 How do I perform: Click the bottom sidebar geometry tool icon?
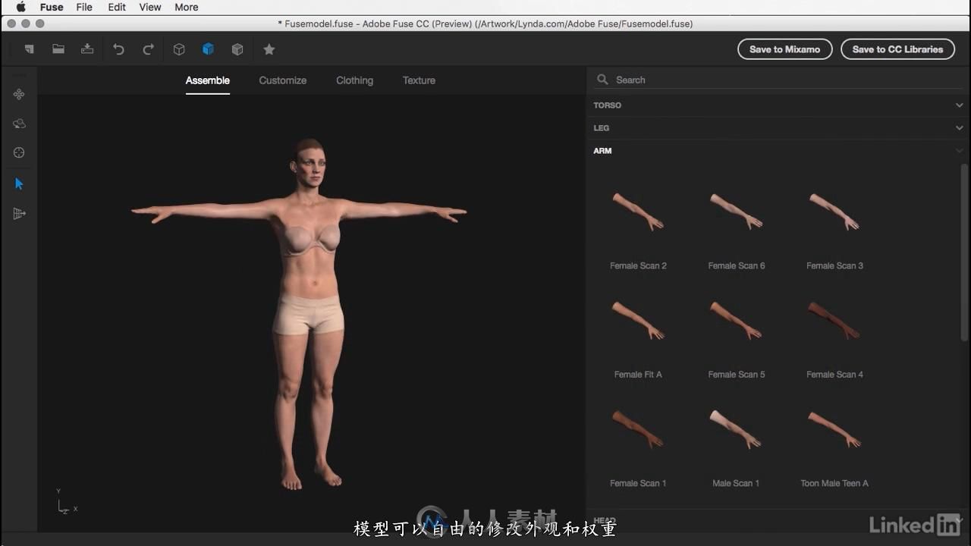coord(19,214)
